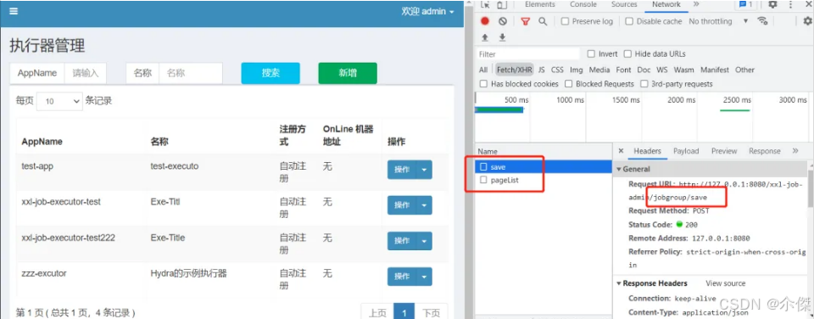
Task: Filter requests by Img type
Action: (x=577, y=70)
